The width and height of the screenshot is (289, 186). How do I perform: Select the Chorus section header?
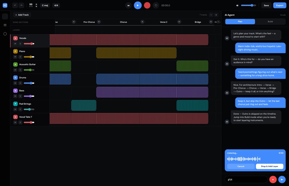[123, 22]
